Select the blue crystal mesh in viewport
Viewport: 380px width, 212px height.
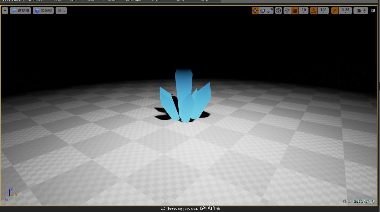184,94
